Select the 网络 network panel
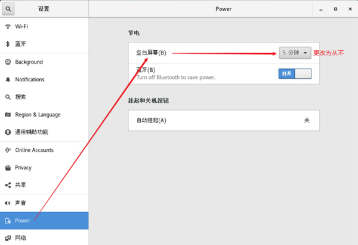358x245 pixels. 20,238
